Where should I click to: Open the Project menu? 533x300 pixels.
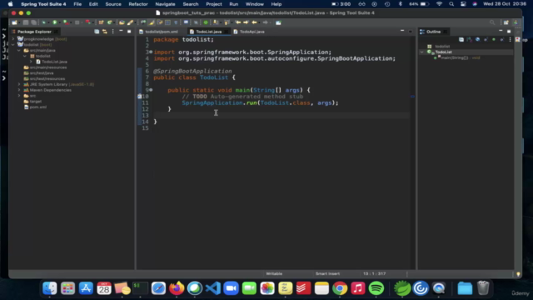pyautogui.click(x=214, y=4)
